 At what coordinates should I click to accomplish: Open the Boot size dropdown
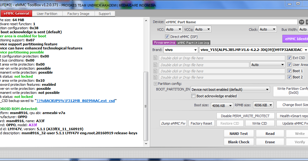coord(222,105)
